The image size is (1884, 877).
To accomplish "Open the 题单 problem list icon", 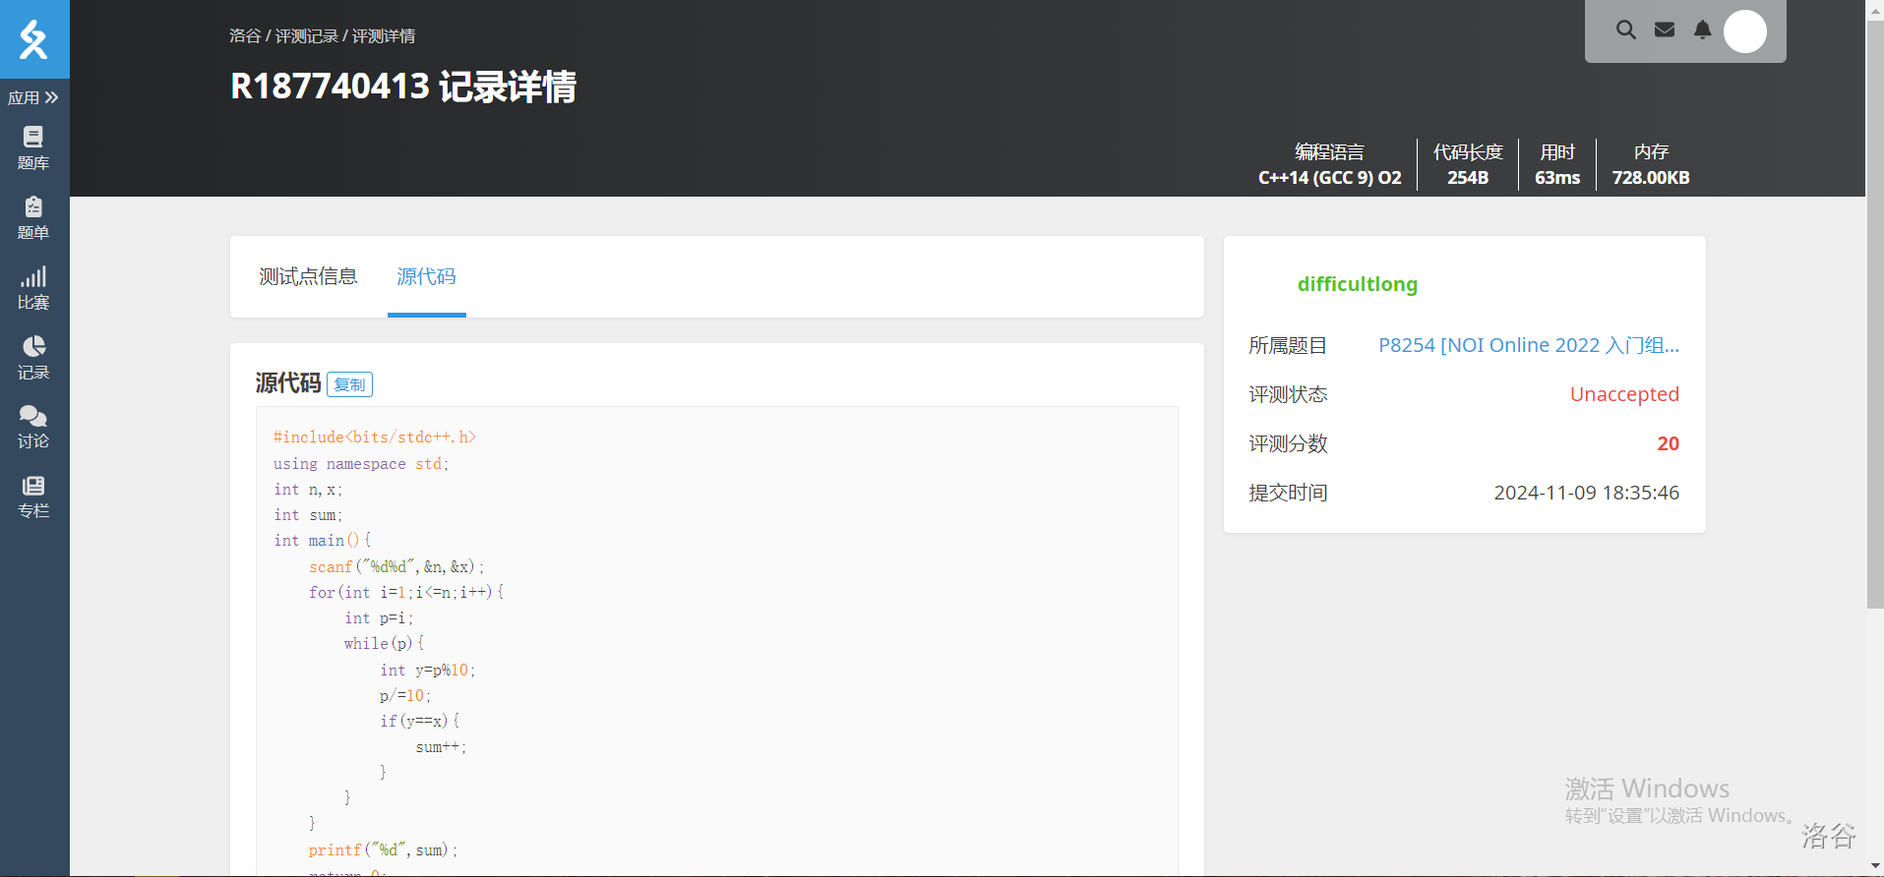I will (x=33, y=218).
